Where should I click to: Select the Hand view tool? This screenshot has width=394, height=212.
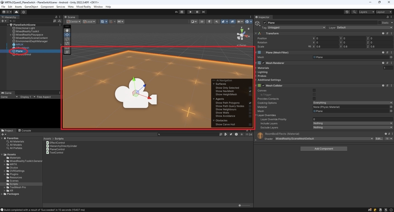point(67,30)
